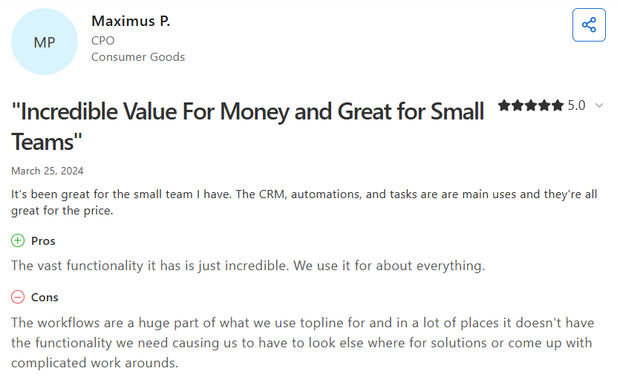The height and width of the screenshot is (377, 620).
Task: Click the Pros text about vast functionality
Action: 248,266
